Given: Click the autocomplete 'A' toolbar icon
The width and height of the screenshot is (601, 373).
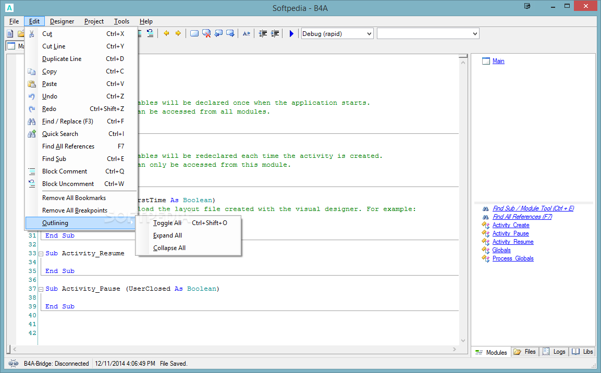Looking at the screenshot, I should (x=247, y=34).
